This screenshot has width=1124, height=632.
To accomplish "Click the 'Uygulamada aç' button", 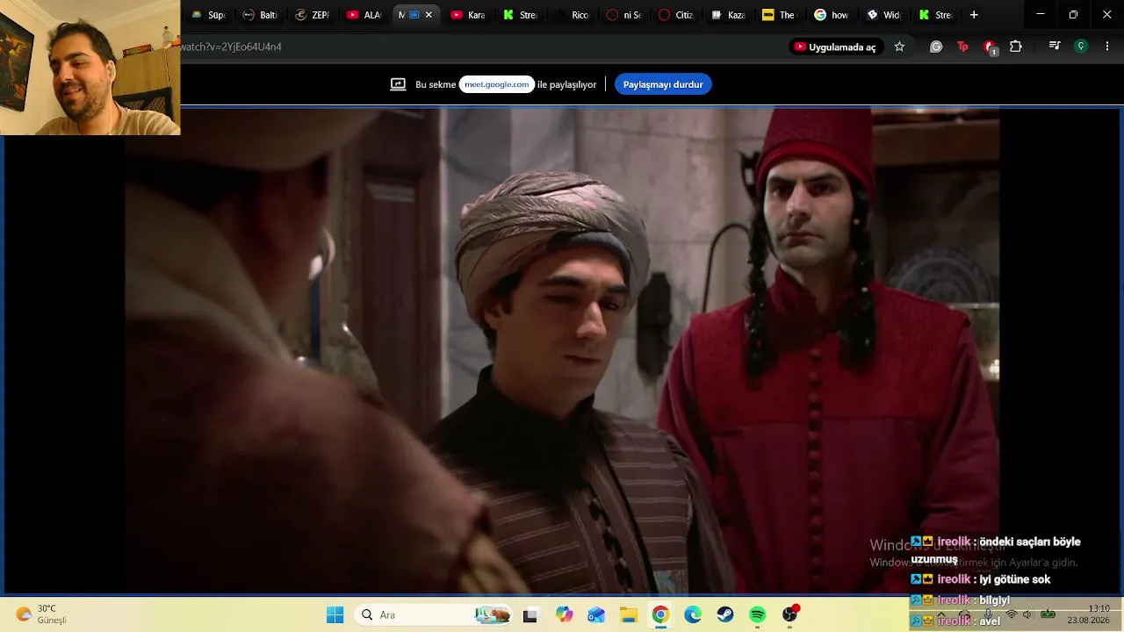I will point(835,47).
